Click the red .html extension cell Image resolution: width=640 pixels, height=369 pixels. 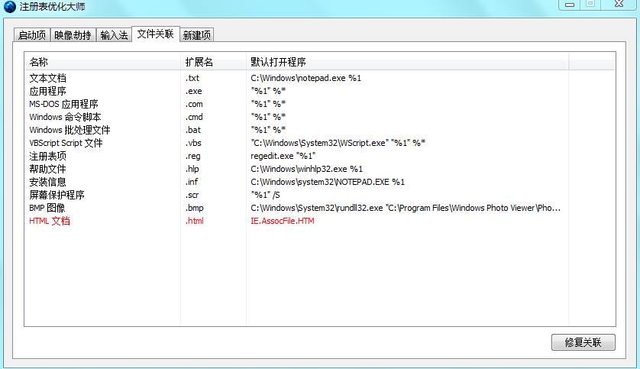pos(194,221)
